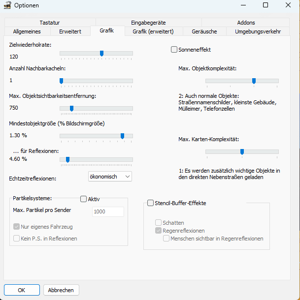Select the Geräusche tab
300x300 pixels.
204,31
